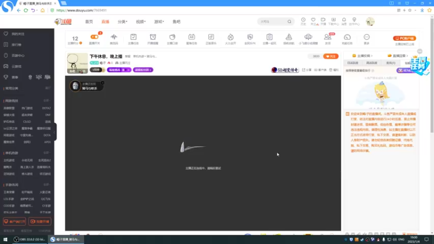Collapse the left sidebar with handle
The image size is (434, 244).
coord(55,132)
